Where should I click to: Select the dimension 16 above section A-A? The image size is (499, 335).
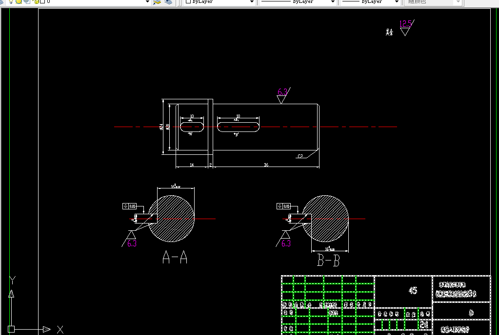(176, 186)
